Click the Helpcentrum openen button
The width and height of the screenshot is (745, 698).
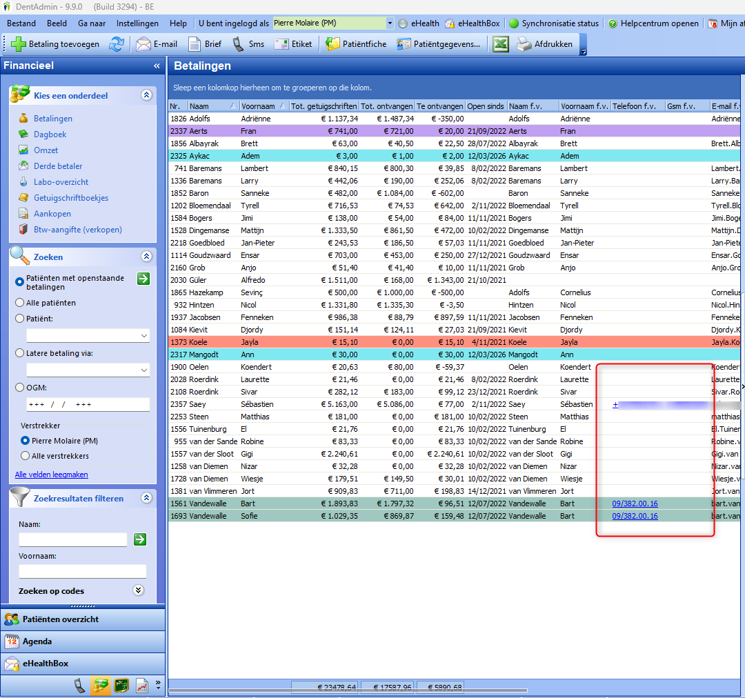[x=653, y=23]
